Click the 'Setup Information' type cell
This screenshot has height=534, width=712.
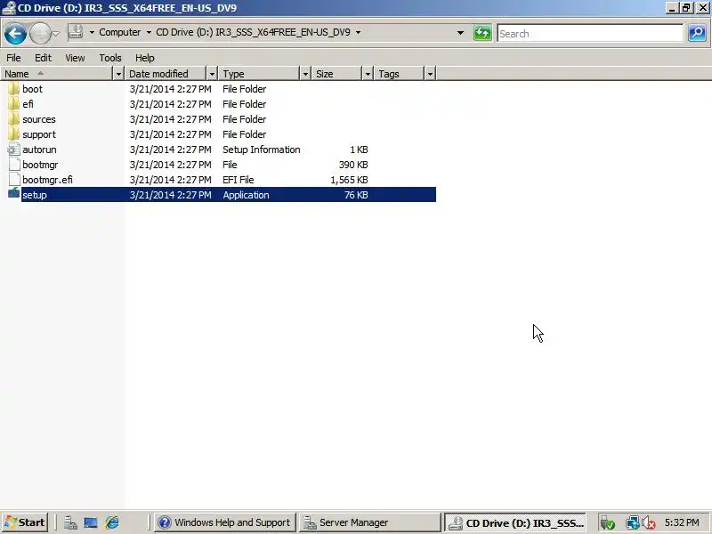tap(261, 150)
